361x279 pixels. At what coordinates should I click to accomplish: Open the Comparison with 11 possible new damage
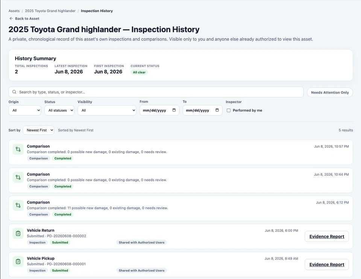pyautogui.click(x=181, y=208)
